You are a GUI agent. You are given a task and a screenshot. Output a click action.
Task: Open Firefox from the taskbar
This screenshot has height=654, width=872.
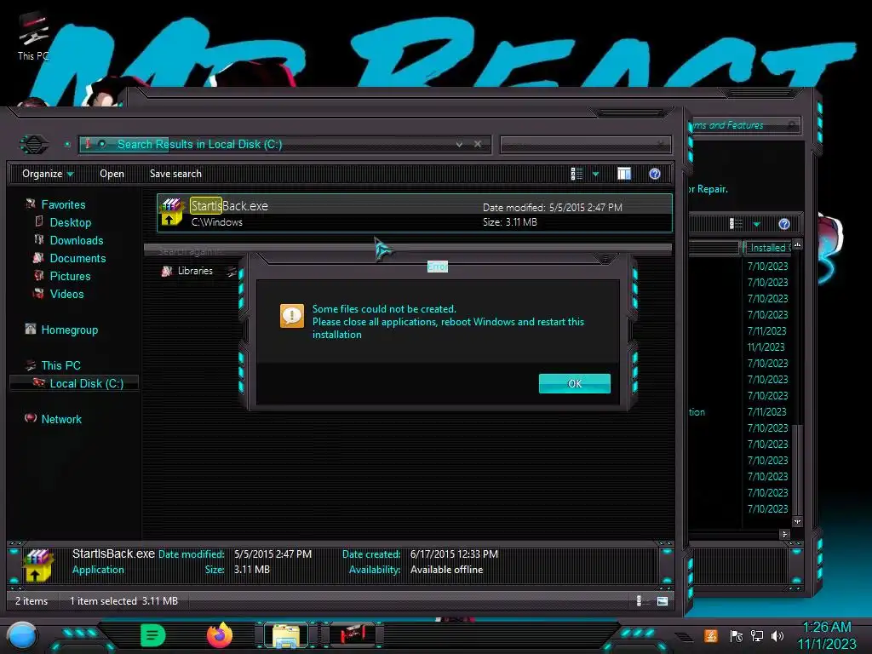point(220,635)
